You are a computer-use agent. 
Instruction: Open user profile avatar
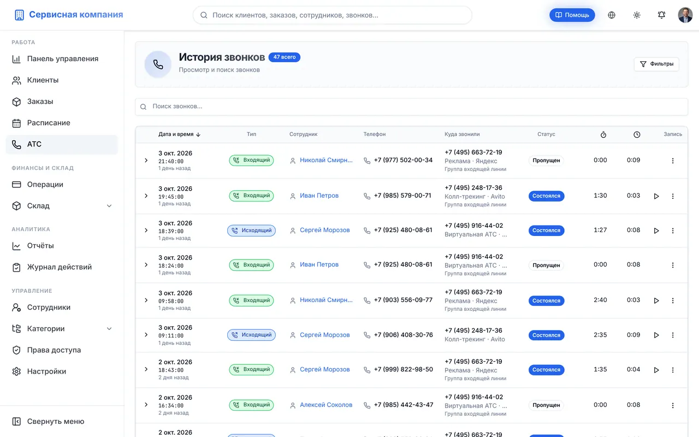685,15
